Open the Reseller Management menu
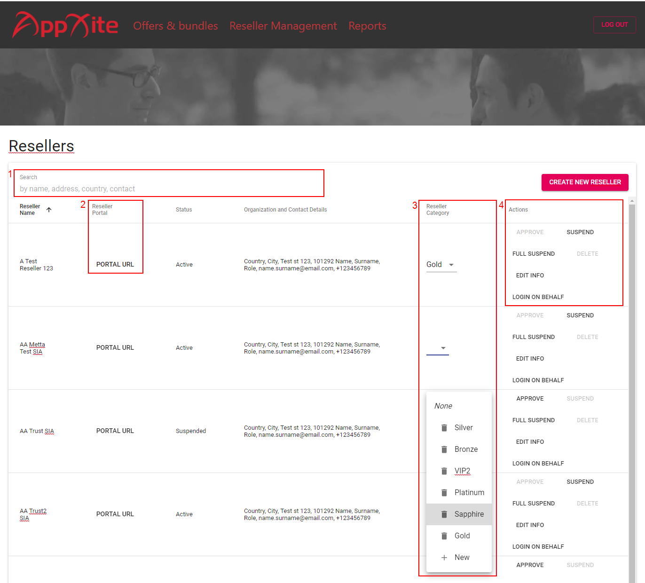This screenshot has height=583, width=645. [x=283, y=26]
